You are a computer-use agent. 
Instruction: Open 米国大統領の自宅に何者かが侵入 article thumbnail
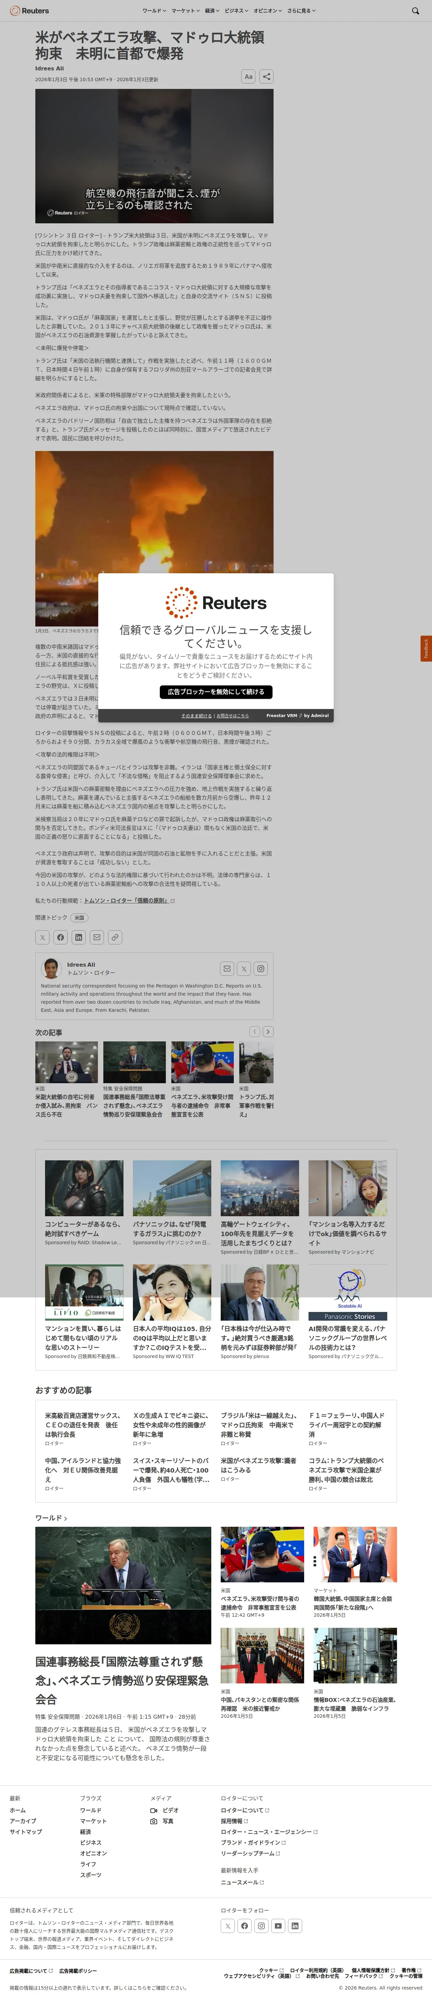pyautogui.click(x=67, y=1062)
